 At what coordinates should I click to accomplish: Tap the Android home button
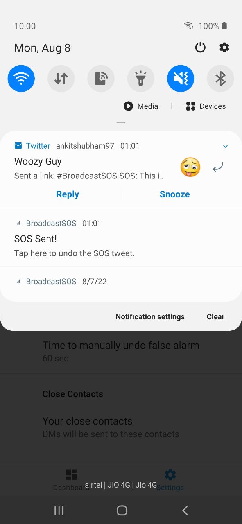[122, 510]
